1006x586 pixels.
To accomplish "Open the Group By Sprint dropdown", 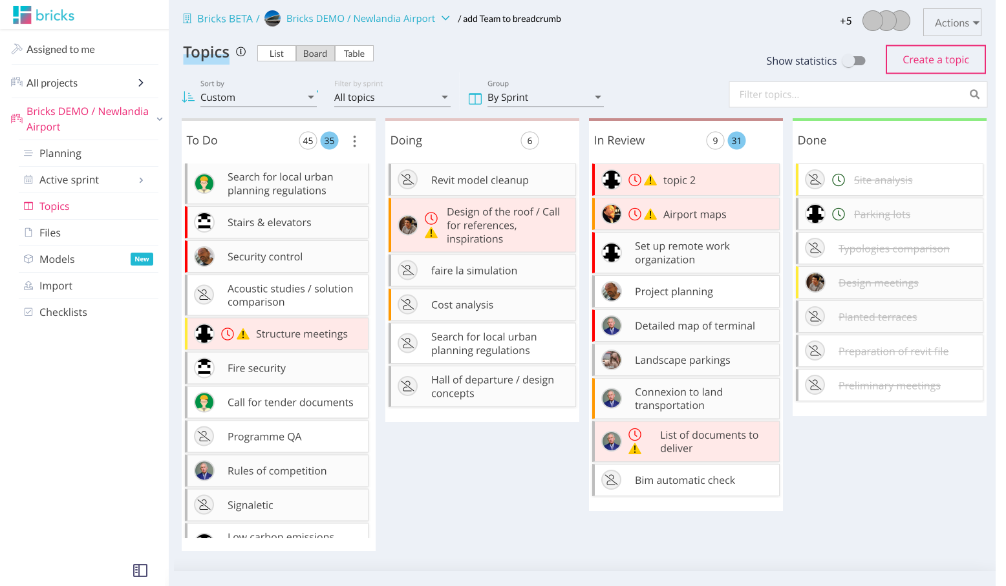I will [544, 98].
